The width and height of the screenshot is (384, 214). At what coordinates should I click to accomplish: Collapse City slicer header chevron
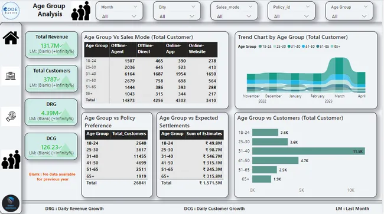pos(193,7)
